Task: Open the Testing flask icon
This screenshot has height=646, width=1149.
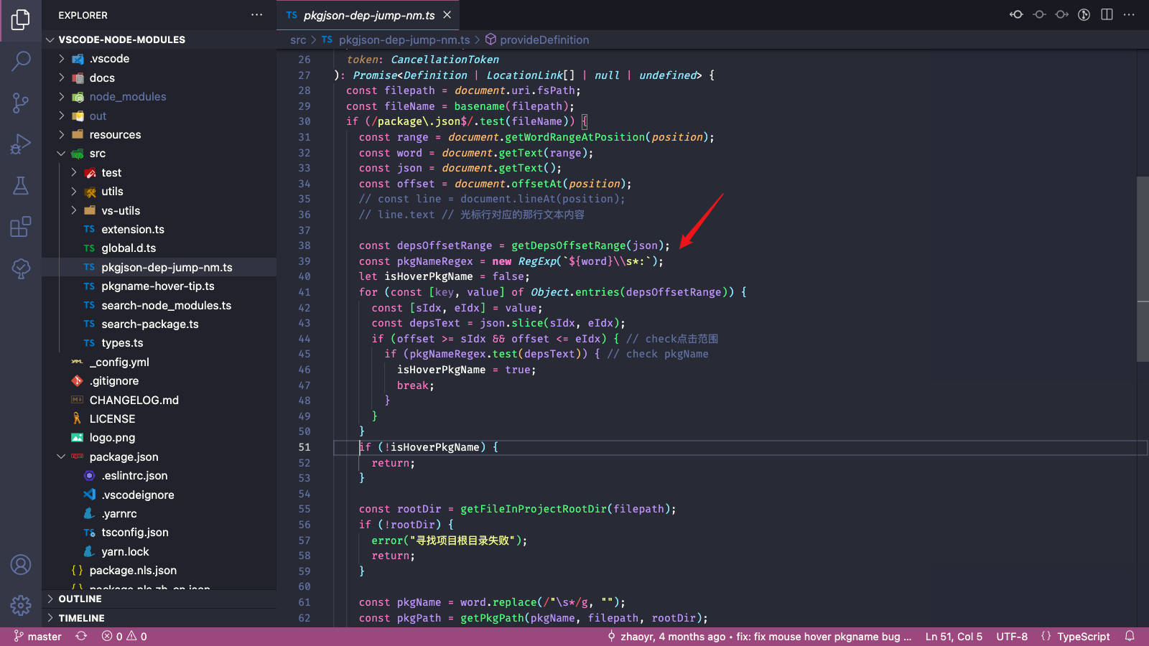Action: tap(21, 185)
